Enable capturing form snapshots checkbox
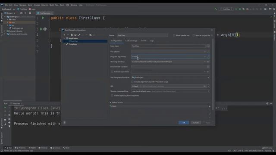Screen dimensions: 276x155 (x=112, y=96)
